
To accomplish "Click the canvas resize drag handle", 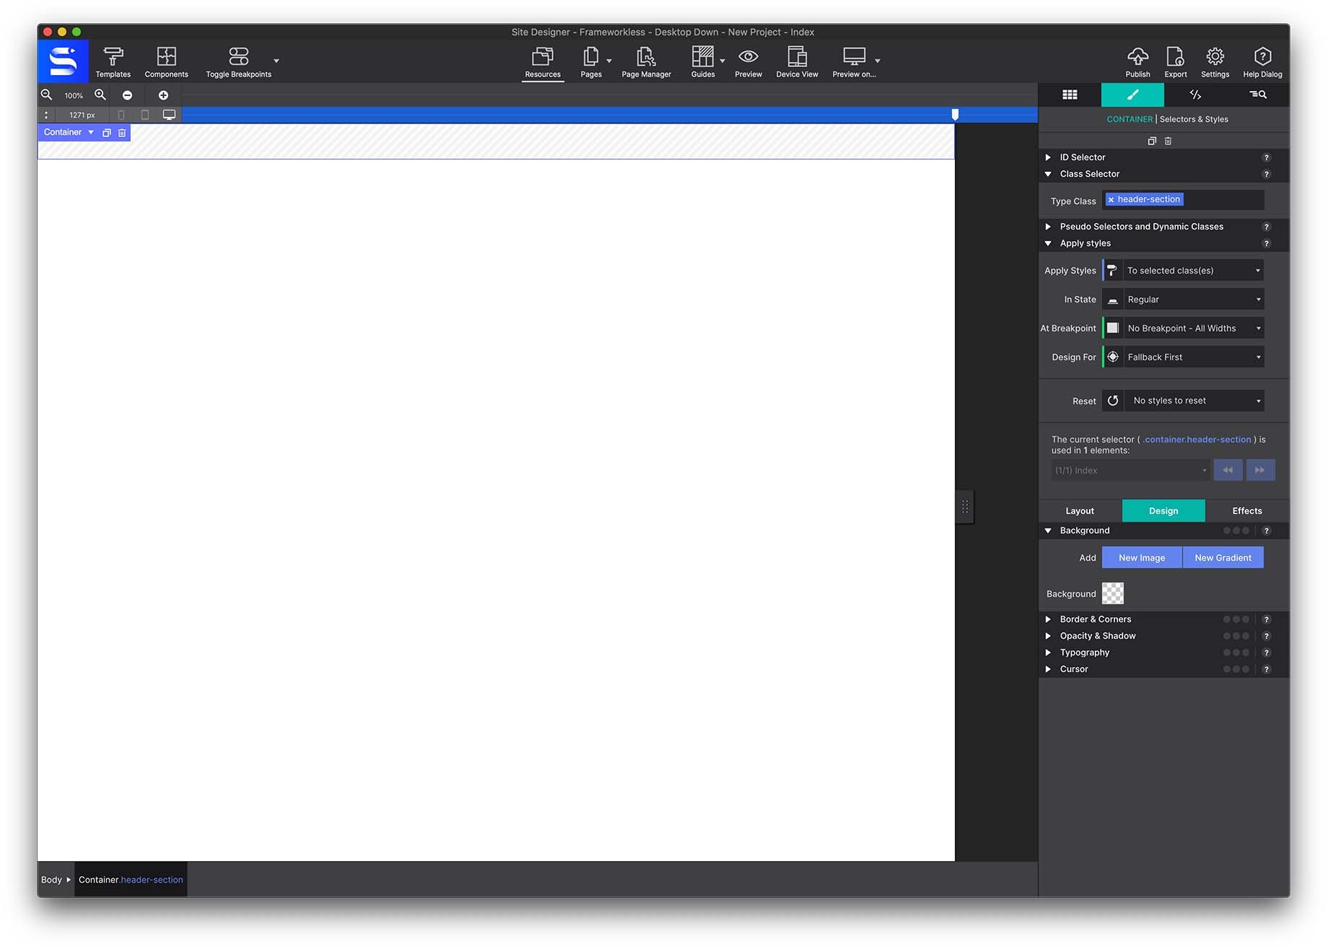I will (x=965, y=507).
